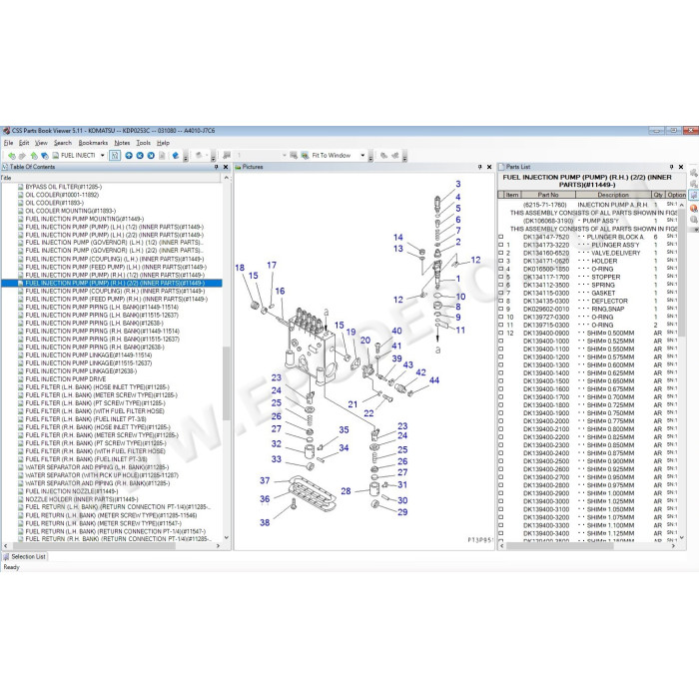Screen dimensions: 699x699
Task: Click the table of contents vertical scrollbar
Action: [227, 383]
